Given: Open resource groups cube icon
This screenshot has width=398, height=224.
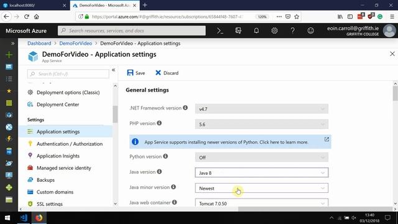Looking at the screenshot, I should (9, 114).
